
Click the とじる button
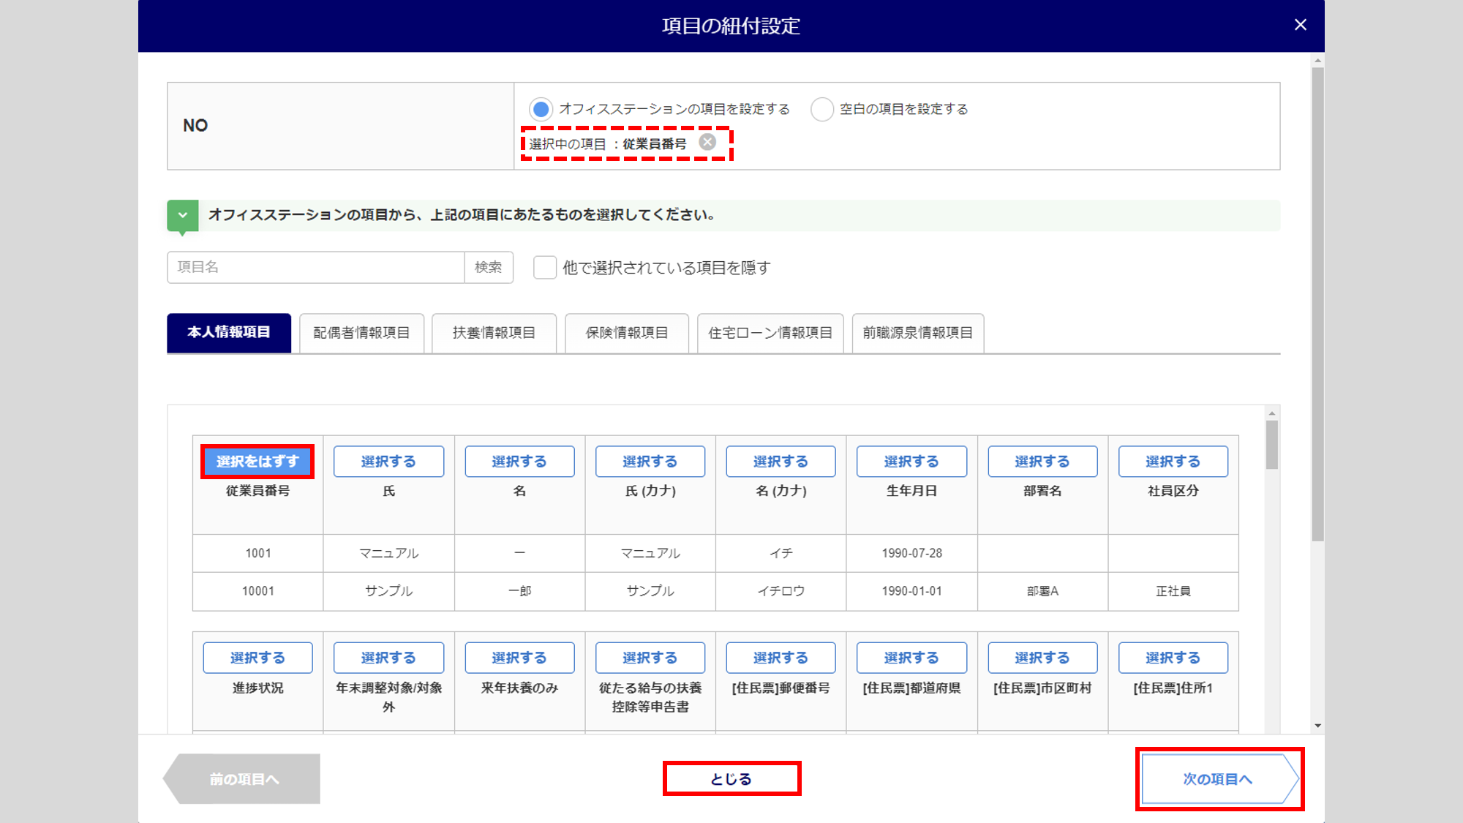(731, 779)
